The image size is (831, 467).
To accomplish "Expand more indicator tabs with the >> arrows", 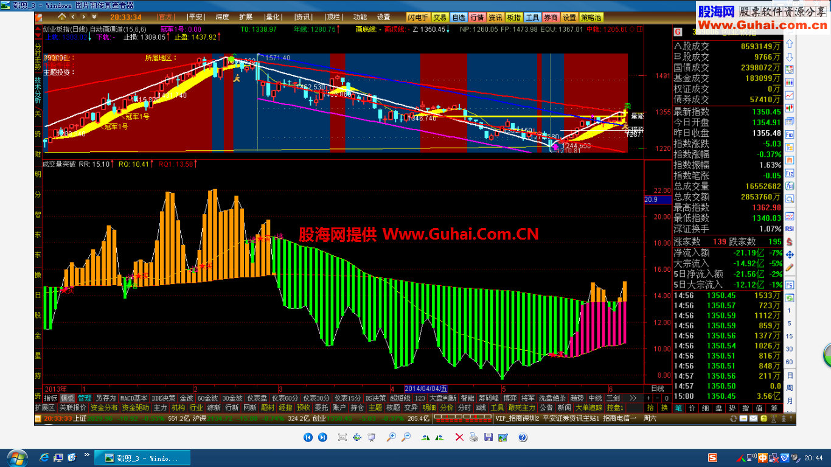I will [x=633, y=398].
